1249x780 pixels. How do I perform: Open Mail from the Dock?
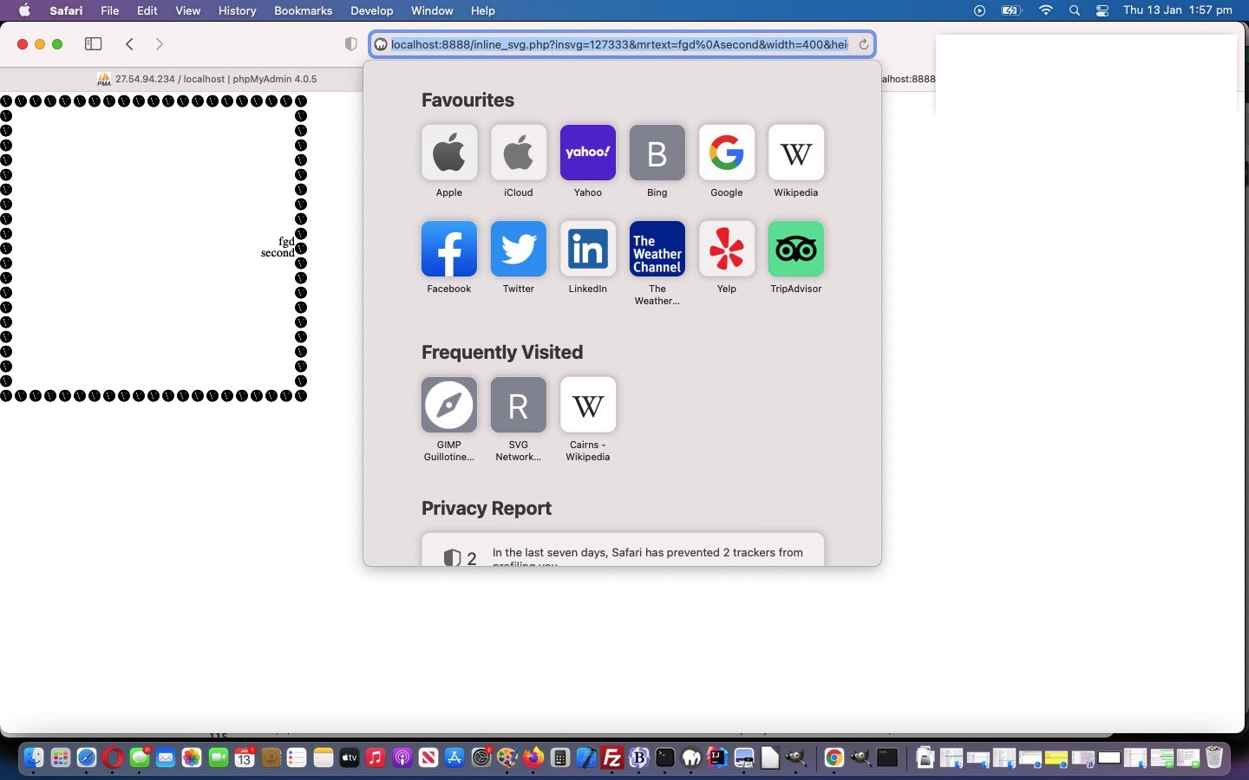[x=166, y=757]
